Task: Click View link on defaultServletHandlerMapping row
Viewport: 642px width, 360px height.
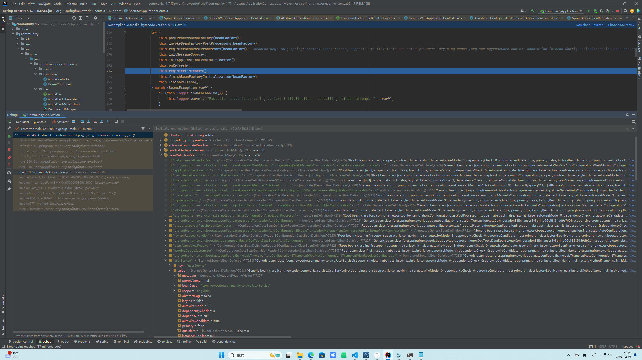Action: pyautogui.click(x=632, y=160)
